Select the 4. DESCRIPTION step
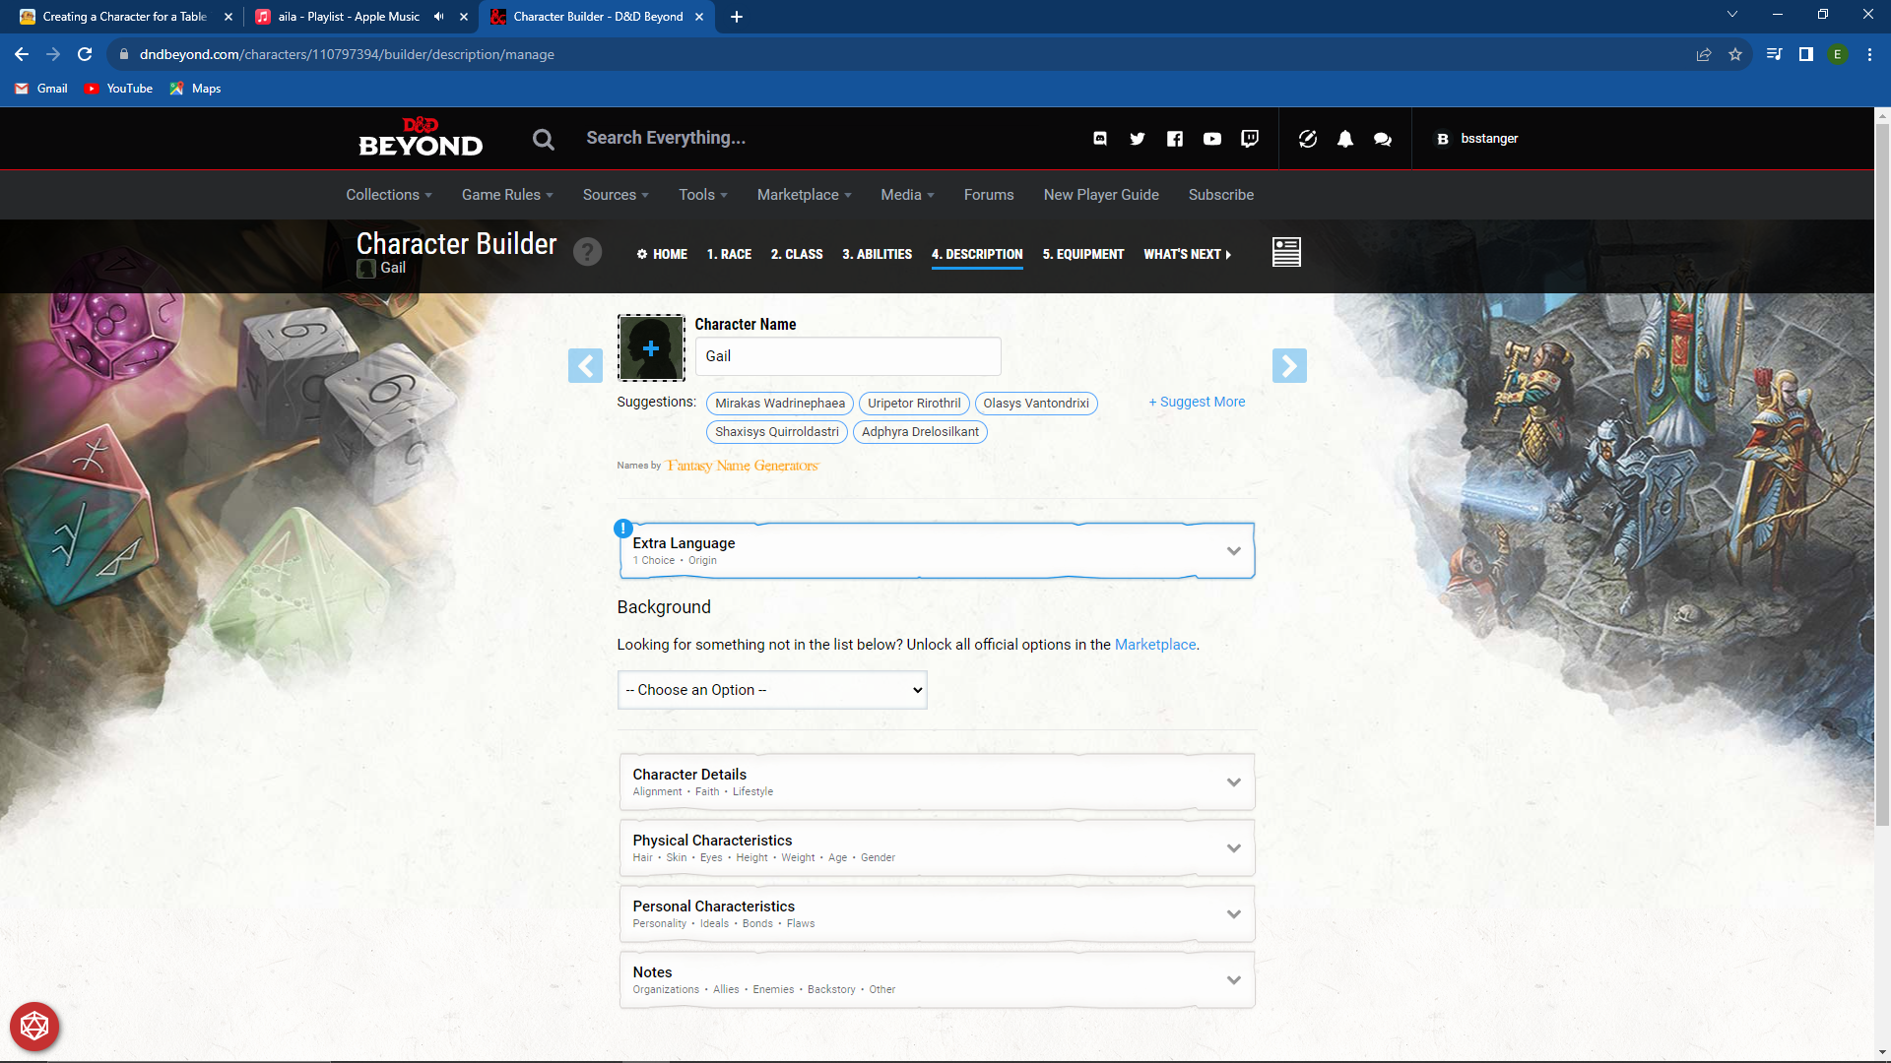The height and width of the screenshot is (1063, 1891). pyautogui.click(x=977, y=254)
